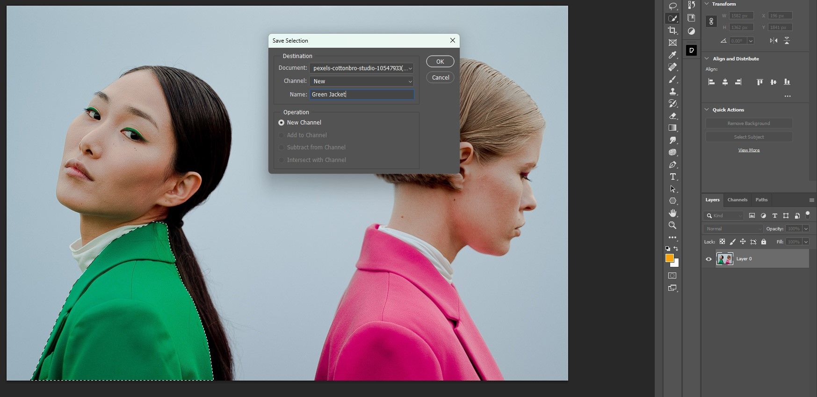Switch to the Channels tab

[737, 200]
